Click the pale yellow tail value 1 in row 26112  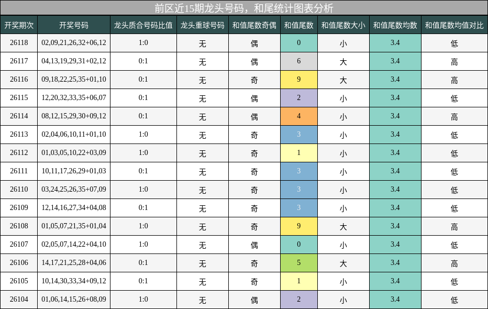[x=299, y=153]
